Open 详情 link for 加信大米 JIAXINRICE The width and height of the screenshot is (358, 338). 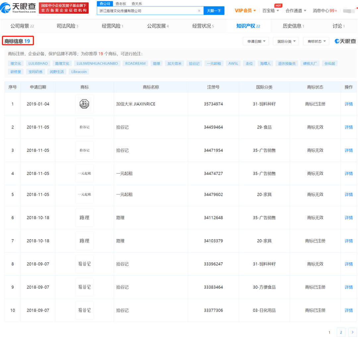tap(348, 104)
